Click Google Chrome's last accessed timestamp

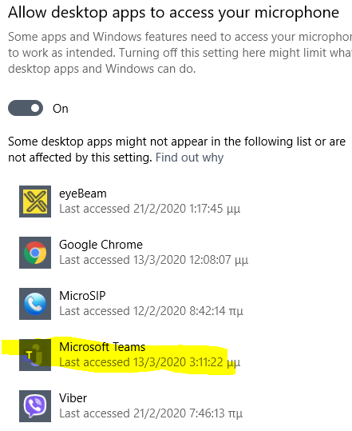click(x=153, y=260)
